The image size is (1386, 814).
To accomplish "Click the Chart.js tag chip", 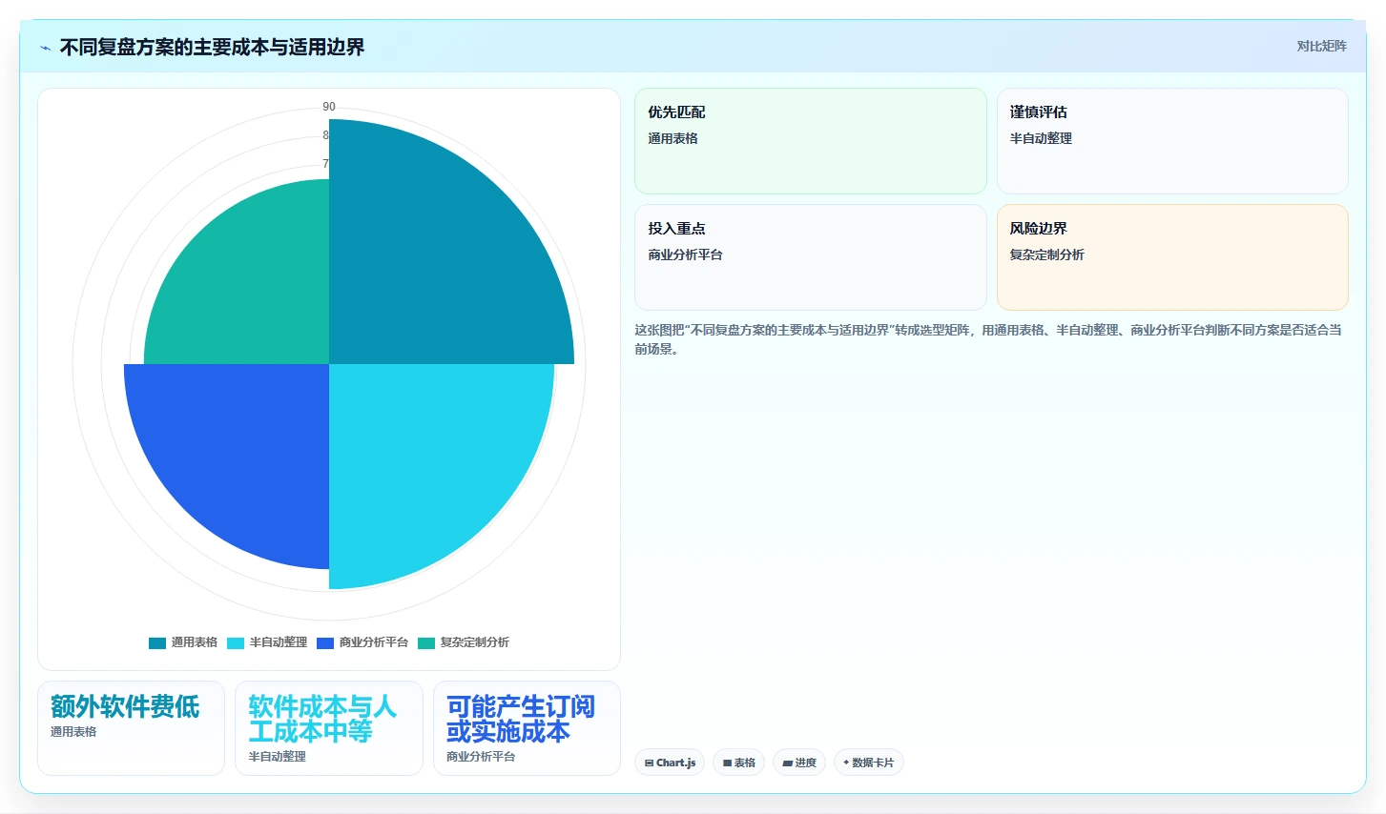I will tap(670, 763).
